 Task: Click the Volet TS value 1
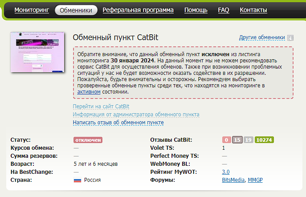tap(224, 148)
